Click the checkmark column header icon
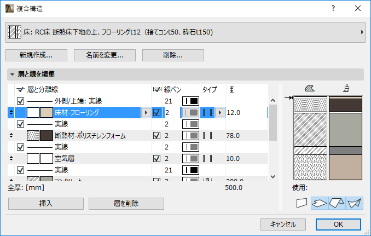The width and height of the screenshot is (371, 236). (x=20, y=89)
